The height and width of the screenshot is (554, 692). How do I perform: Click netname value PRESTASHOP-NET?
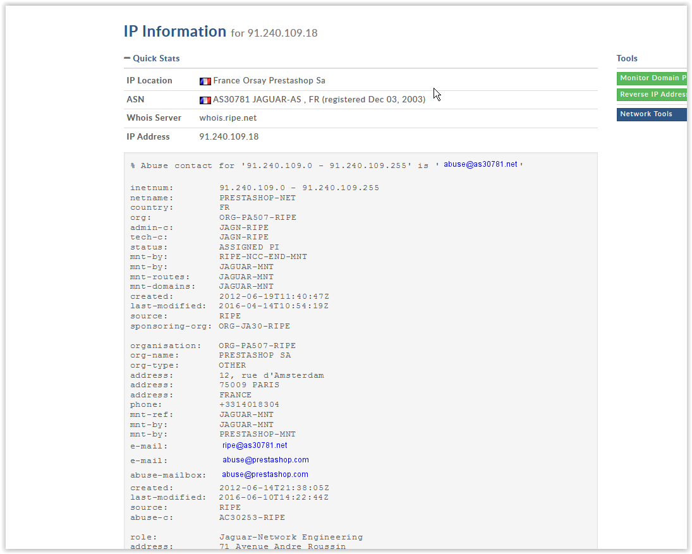click(257, 198)
